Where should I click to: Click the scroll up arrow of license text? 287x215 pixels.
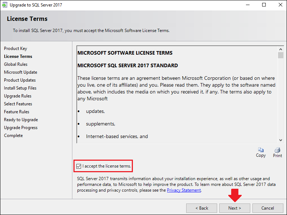pos(281,49)
